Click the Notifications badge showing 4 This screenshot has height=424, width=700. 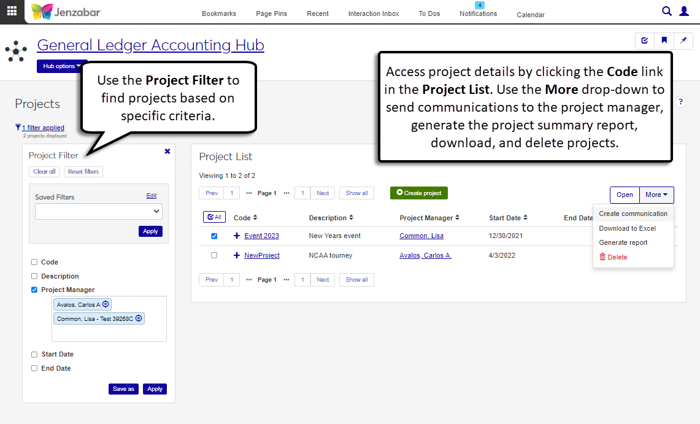pos(480,6)
